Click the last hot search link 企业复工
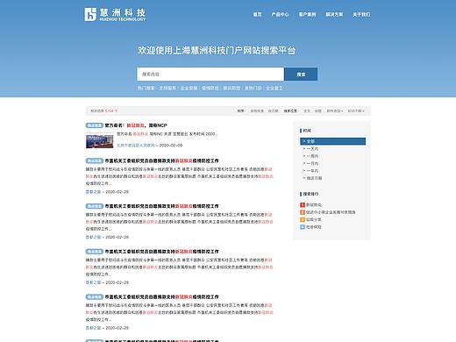Viewport: 456px width, 342px height. 274,88
